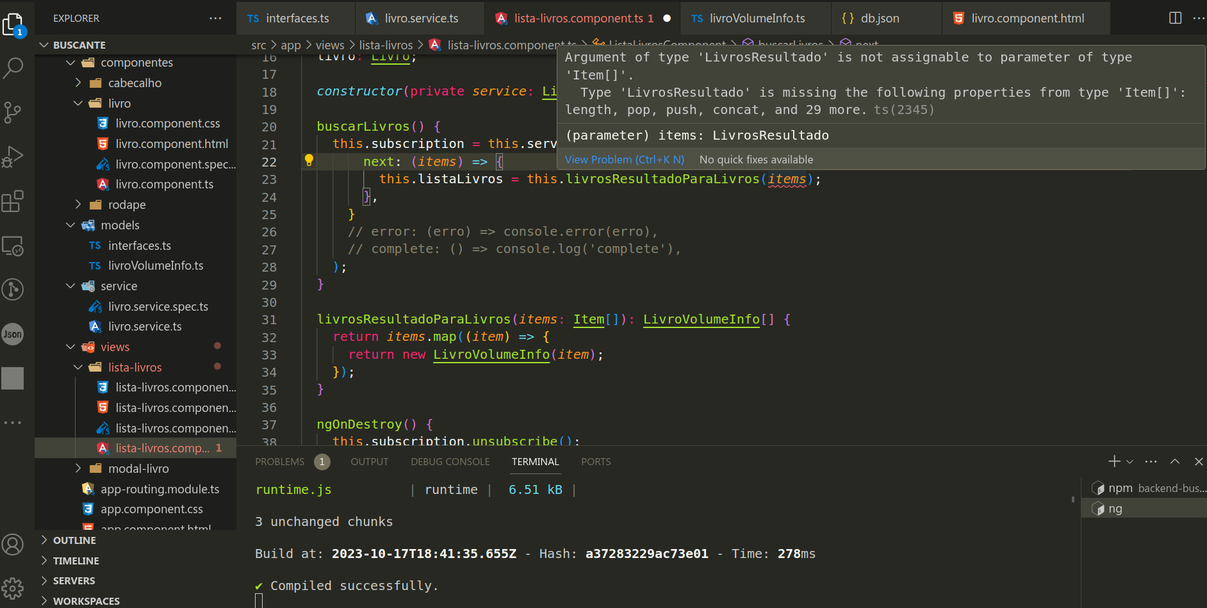Open the OUTPUT panel tab
This screenshot has height=608, width=1207.
click(x=370, y=461)
